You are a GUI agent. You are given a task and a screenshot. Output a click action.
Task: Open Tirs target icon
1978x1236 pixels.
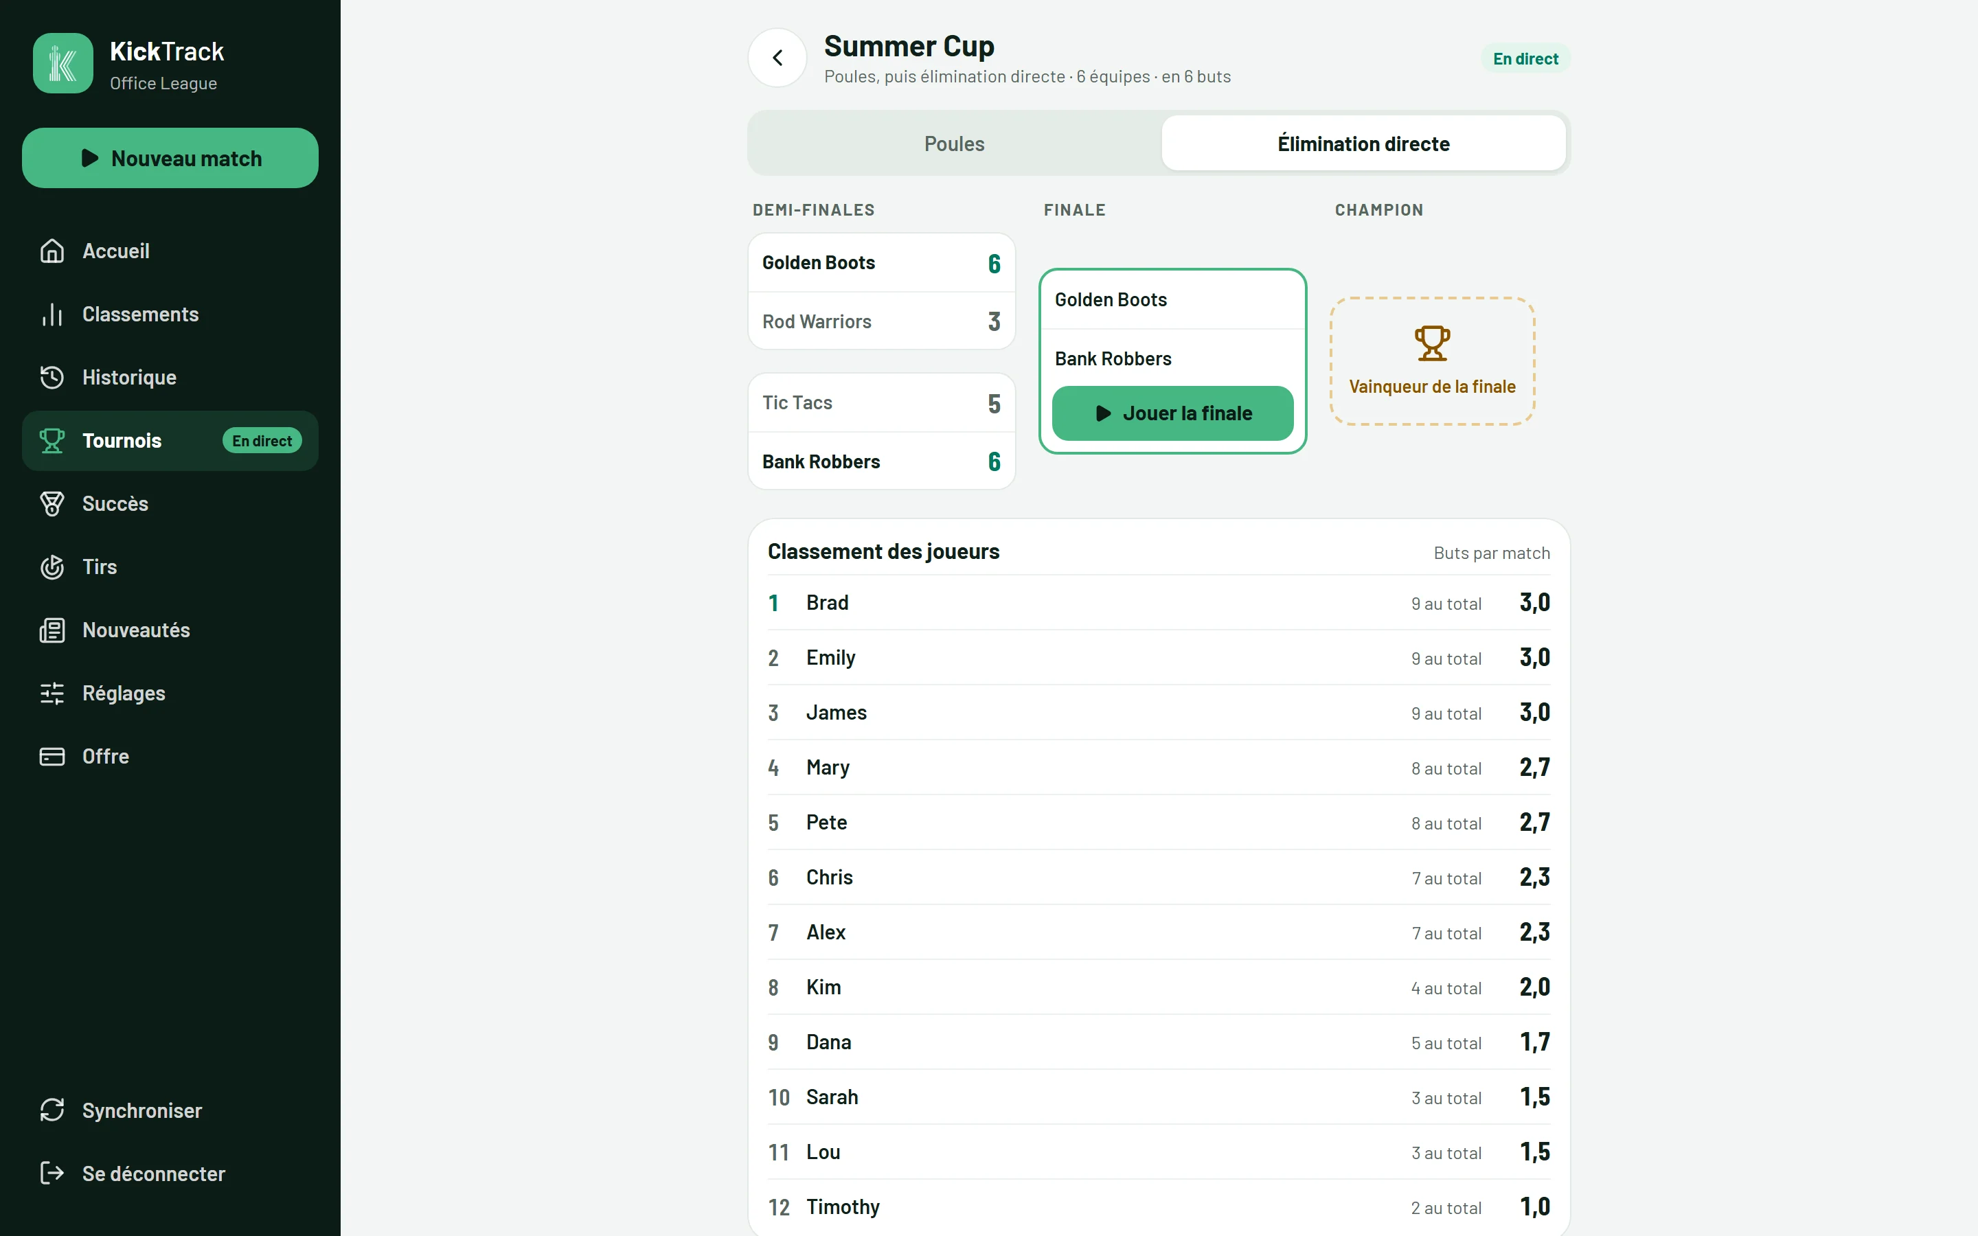tap(52, 566)
